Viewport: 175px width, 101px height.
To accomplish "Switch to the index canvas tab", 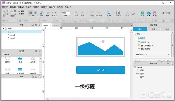I will [x=56, y=25].
